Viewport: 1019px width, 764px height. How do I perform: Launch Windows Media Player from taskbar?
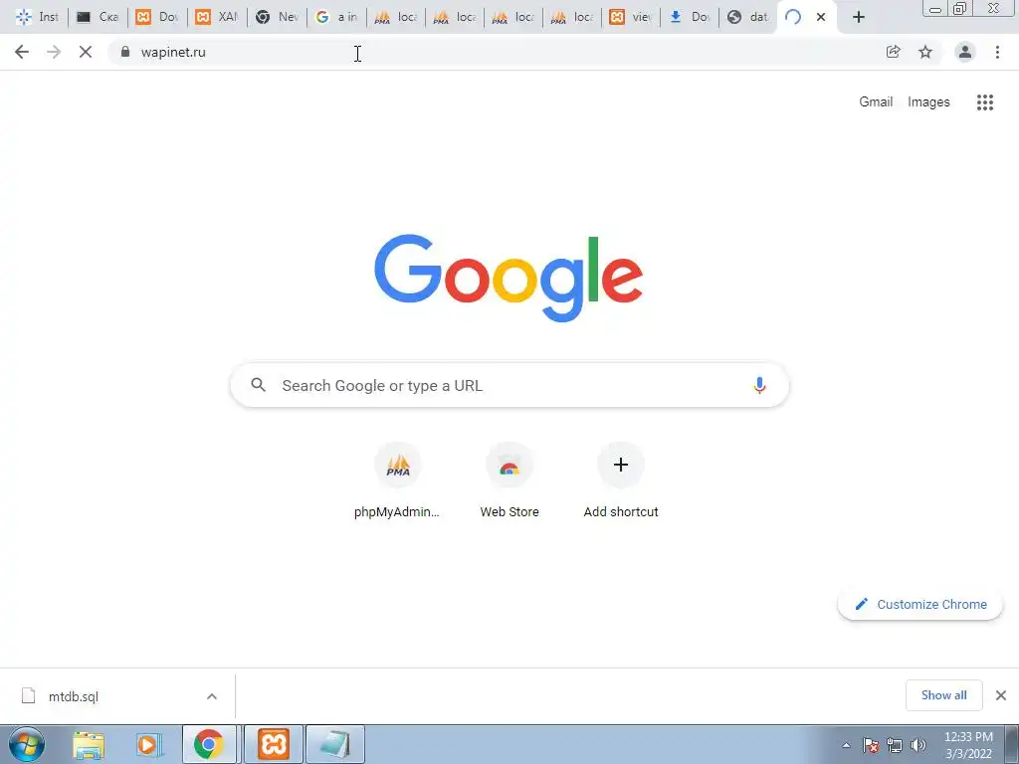tap(149, 744)
